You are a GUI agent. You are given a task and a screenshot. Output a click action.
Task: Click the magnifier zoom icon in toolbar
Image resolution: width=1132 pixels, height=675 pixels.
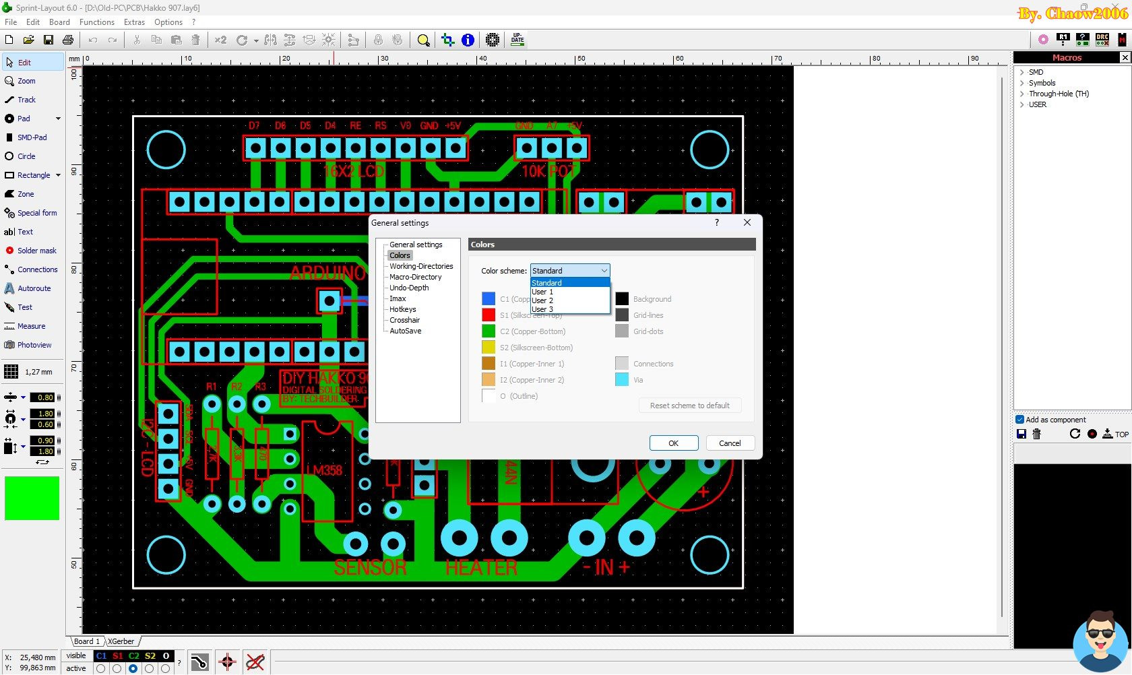click(x=423, y=40)
